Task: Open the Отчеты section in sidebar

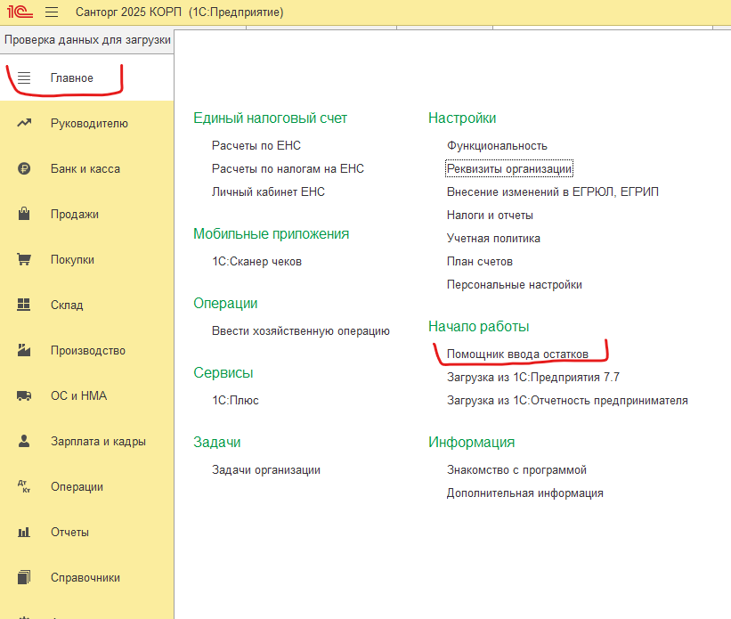Action: point(69,533)
